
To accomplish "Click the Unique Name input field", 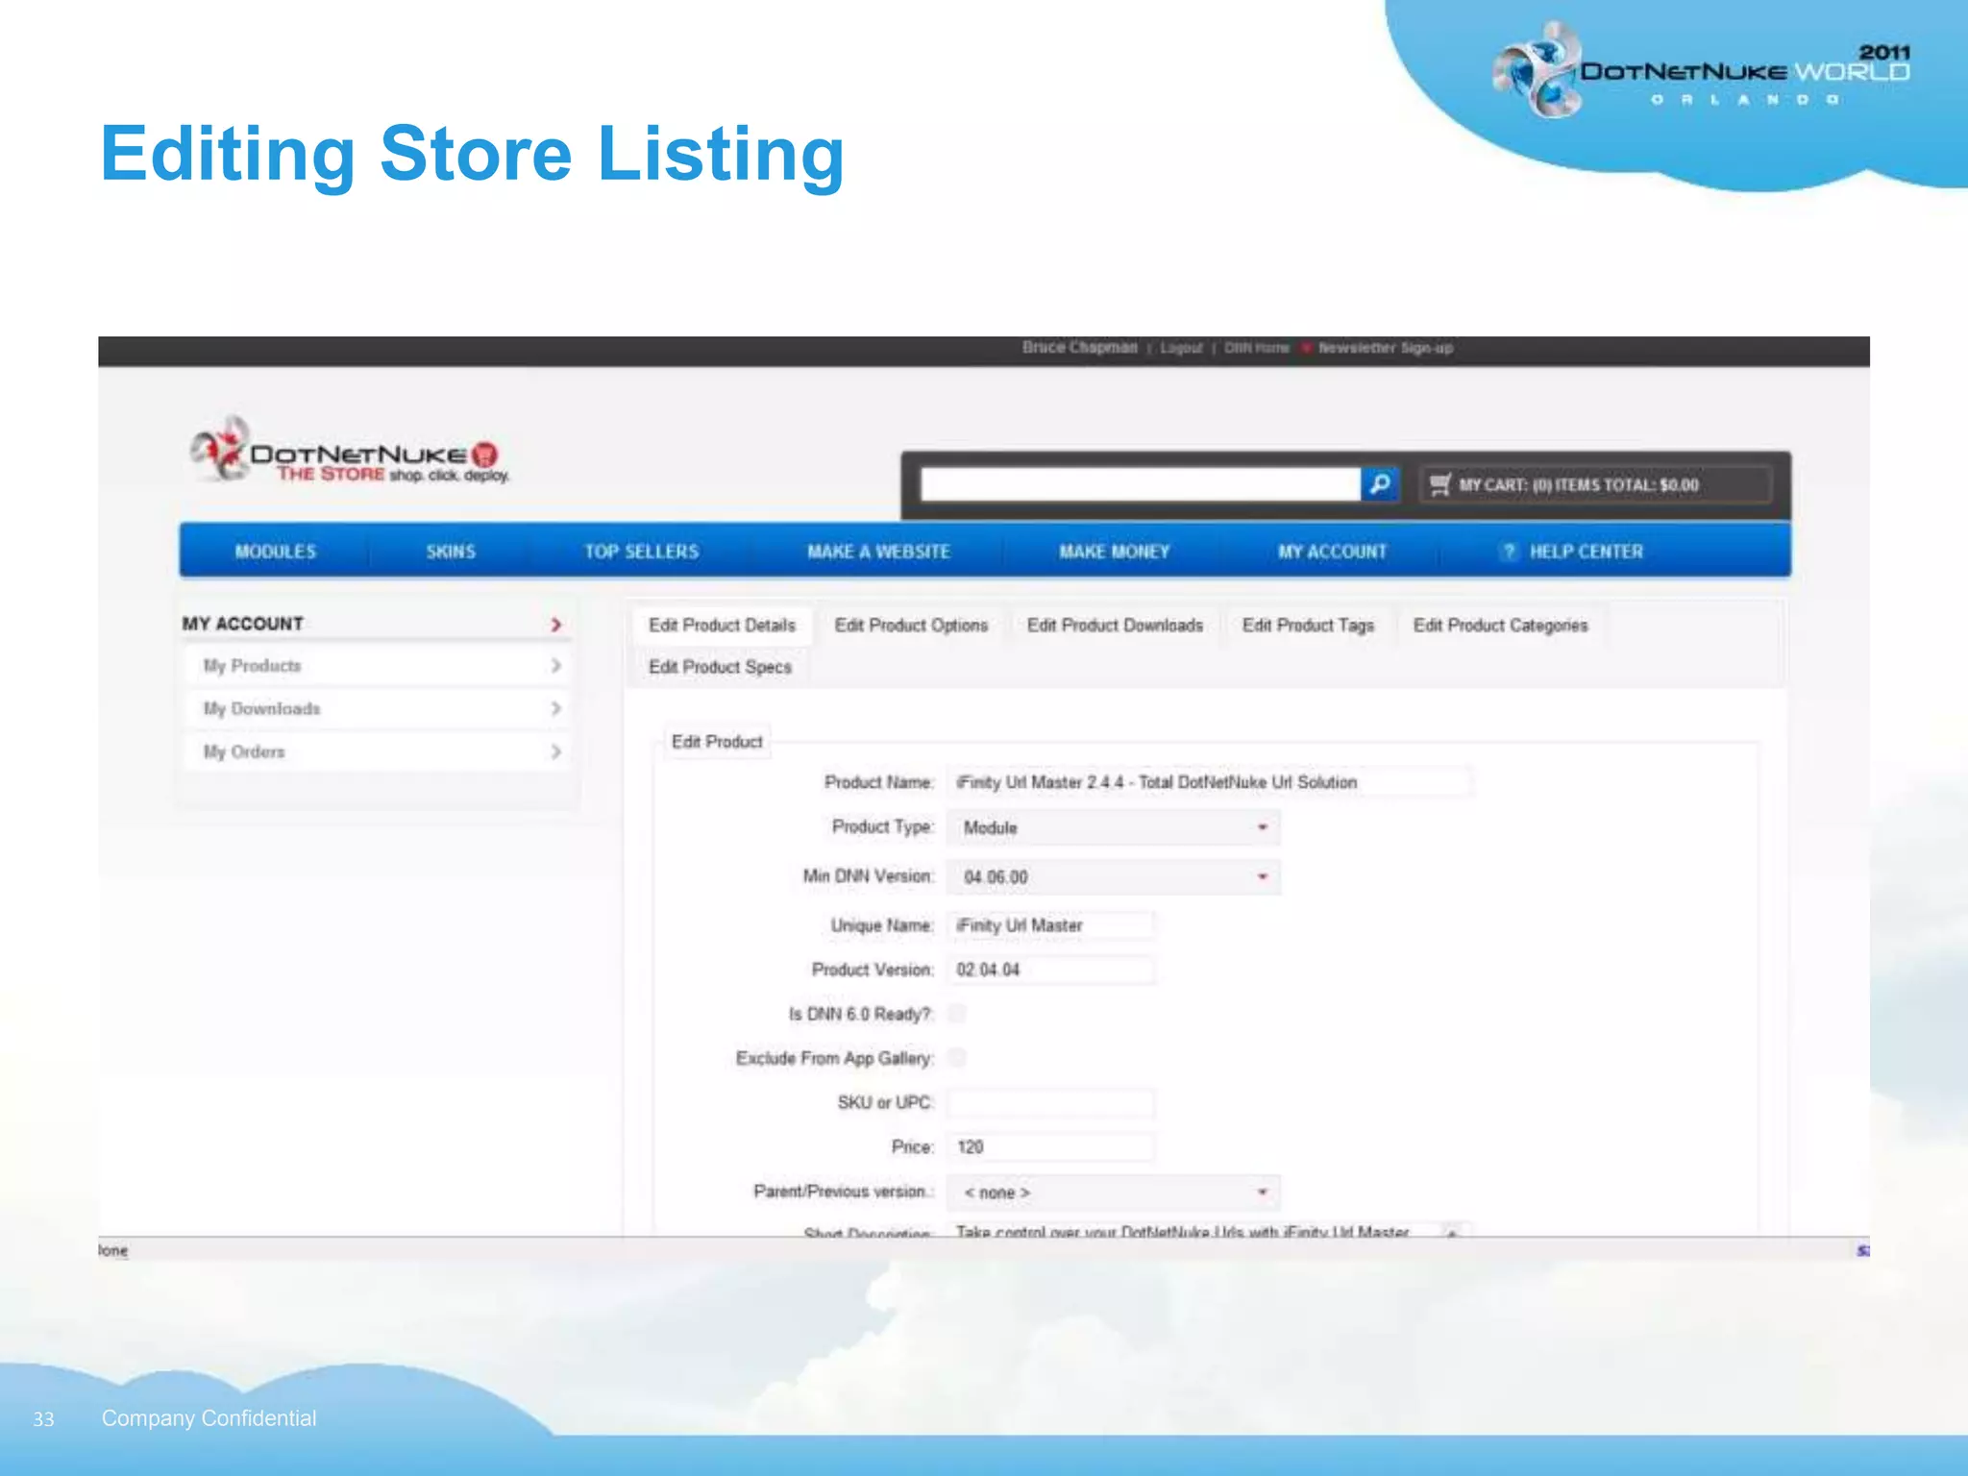I will (1050, 925).
